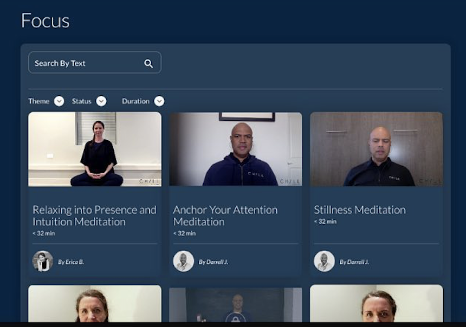Open the Relaxing into Presence video thumbnail

(94, 149)
